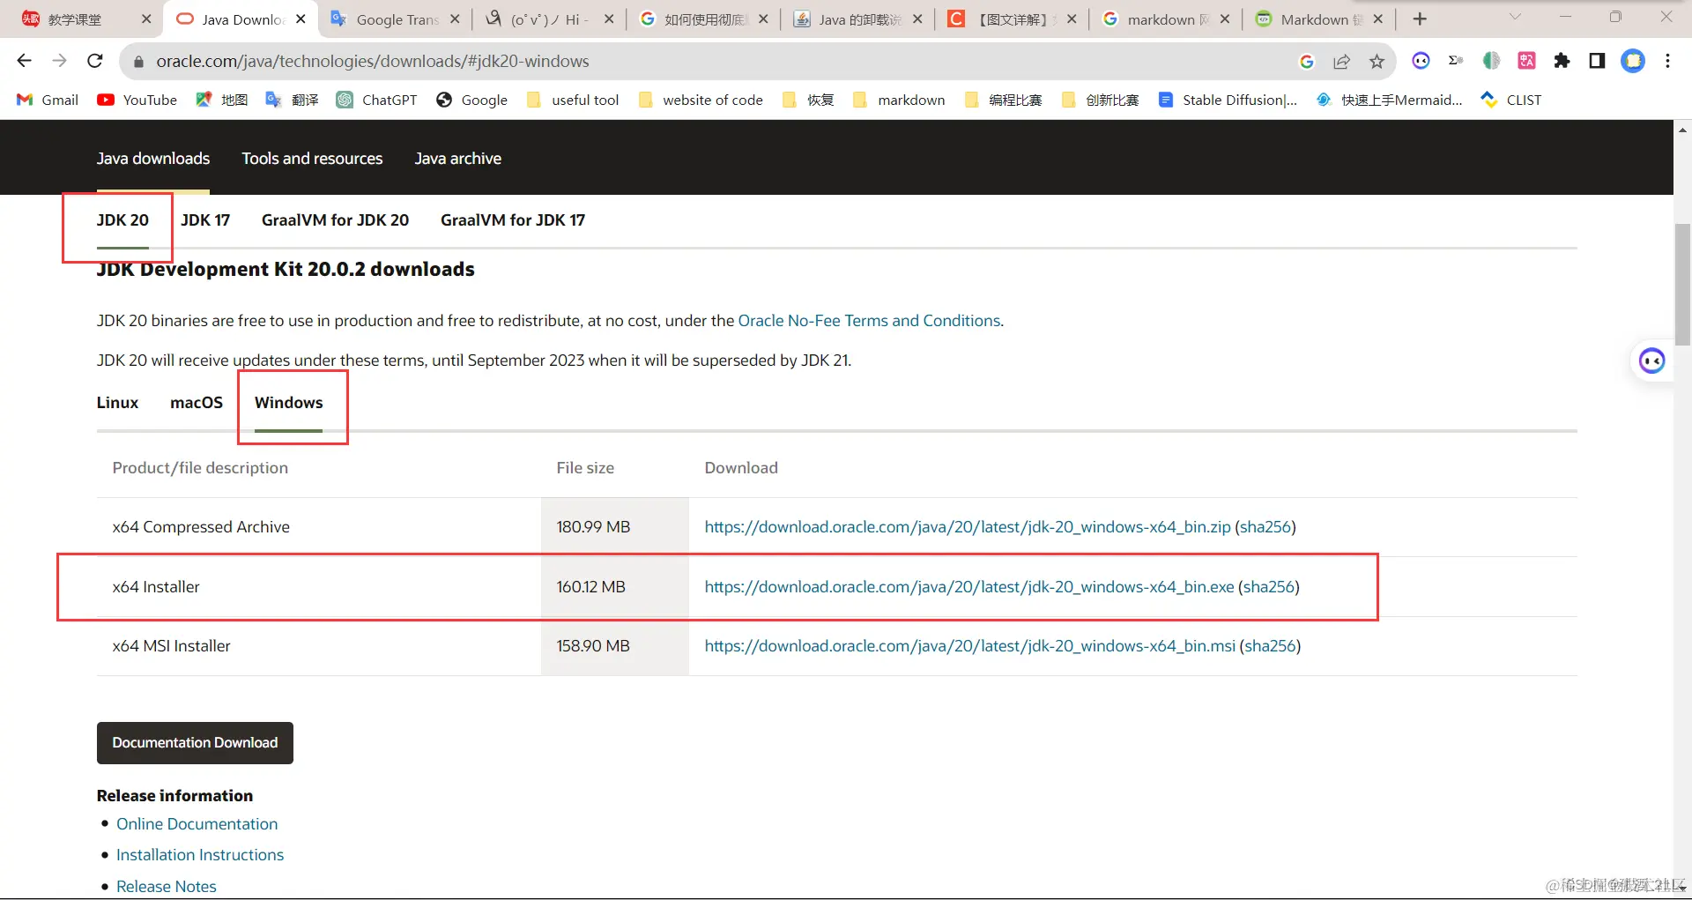Open Oracle No-Fee Terms and Conditions link
The width and height of the screenshot is (1692, 900).
[x=869, y=321]
